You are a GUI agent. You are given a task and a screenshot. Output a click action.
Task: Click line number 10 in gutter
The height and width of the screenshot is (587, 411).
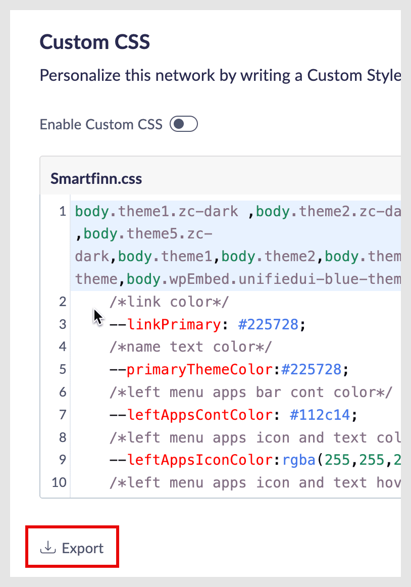[x=59, y=482]
